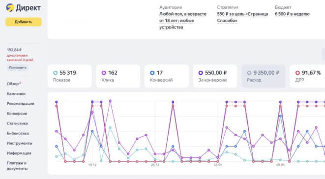
Task: Toggle the blue Конверсий circle indicator
Action: (x=152, y=73)
